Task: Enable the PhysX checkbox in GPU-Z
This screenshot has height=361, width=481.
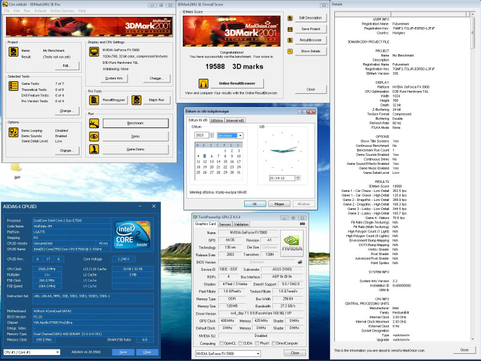Action: (x=257, y=343)
